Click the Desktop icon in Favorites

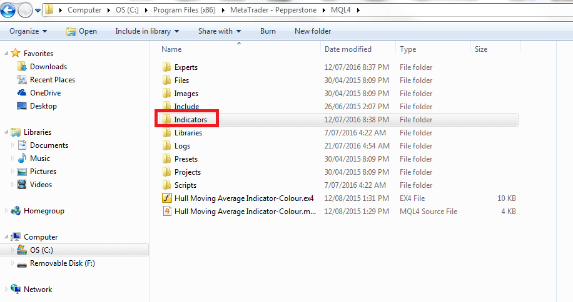(22, 106)
